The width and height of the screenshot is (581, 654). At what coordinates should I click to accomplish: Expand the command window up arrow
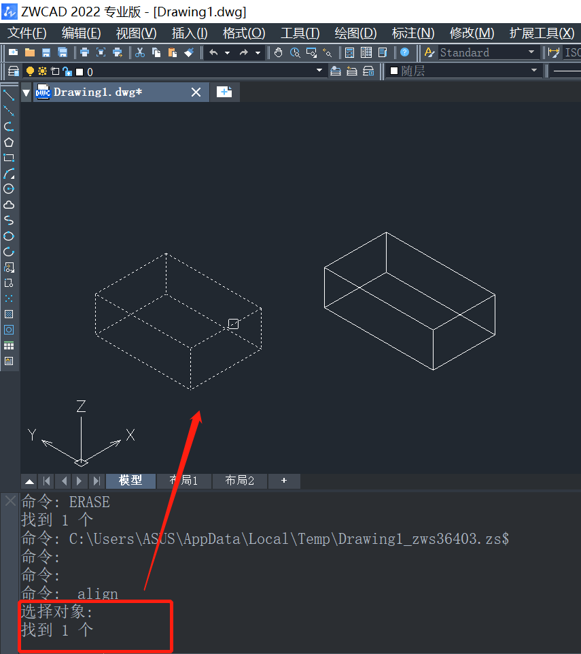pos(30,481)
